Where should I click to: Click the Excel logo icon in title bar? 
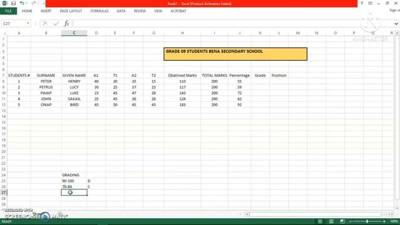coord(4,3)
